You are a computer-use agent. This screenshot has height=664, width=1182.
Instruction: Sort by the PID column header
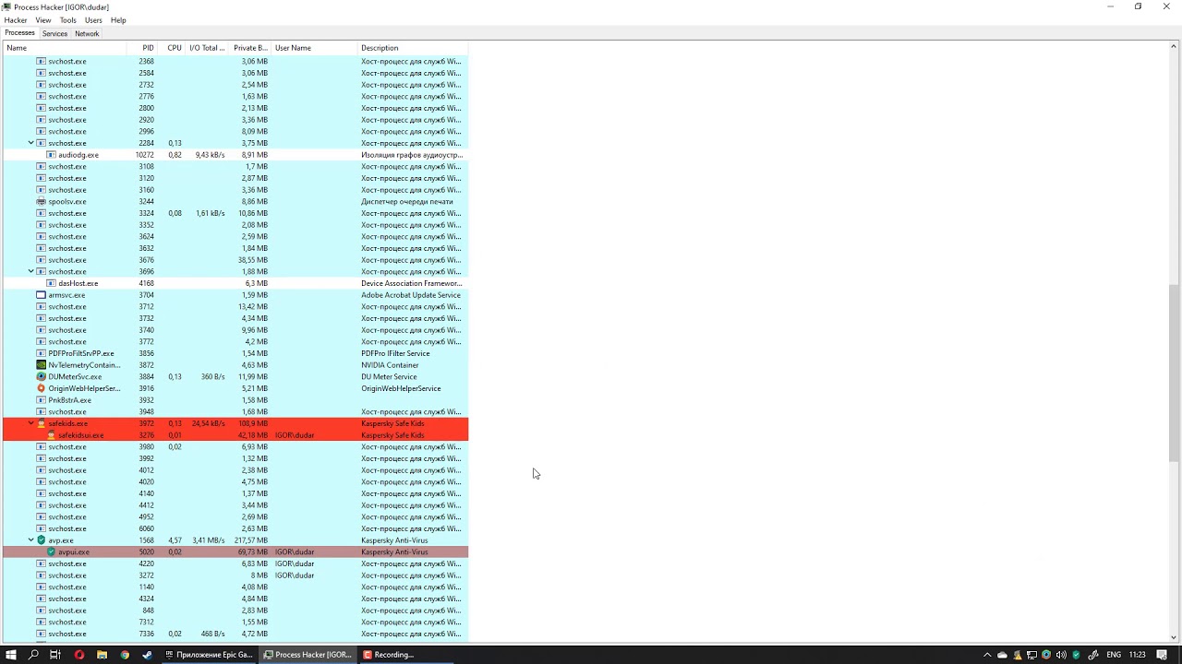pos(142,48)
